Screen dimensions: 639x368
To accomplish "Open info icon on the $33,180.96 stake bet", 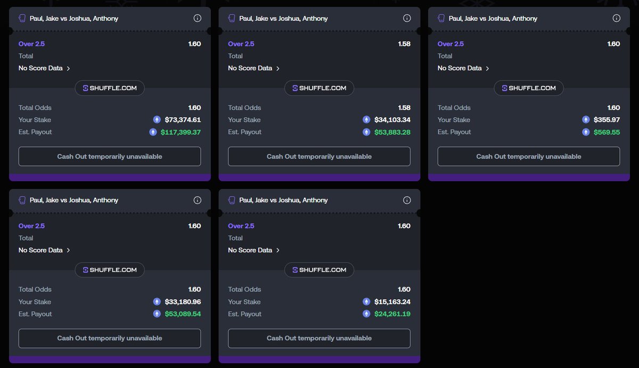I will click(198, 200).
